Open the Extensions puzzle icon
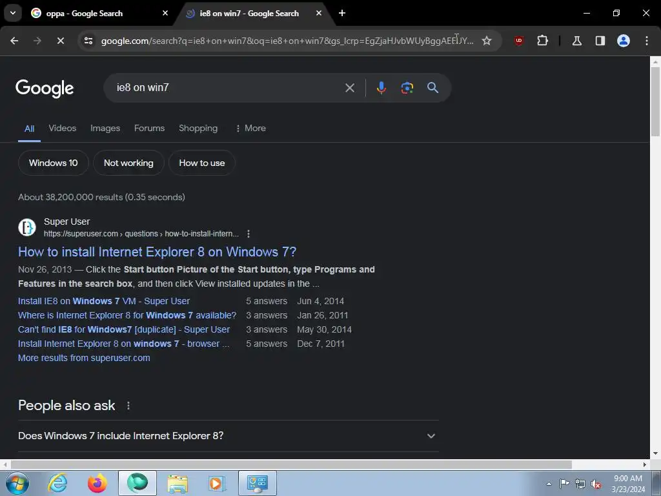The image size is (661, 496). (542, 41)
